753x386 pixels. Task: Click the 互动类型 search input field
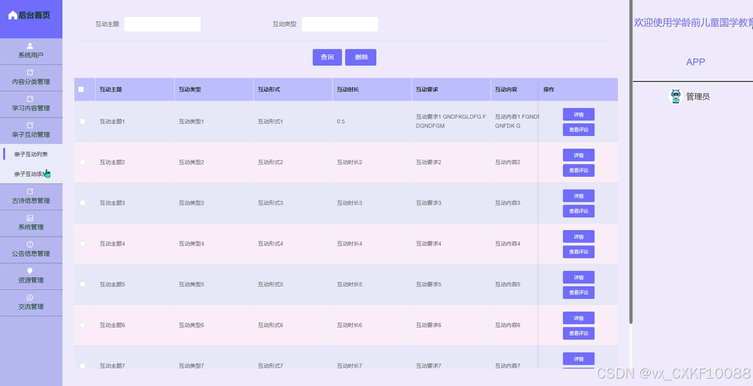[x=340, y=24]
